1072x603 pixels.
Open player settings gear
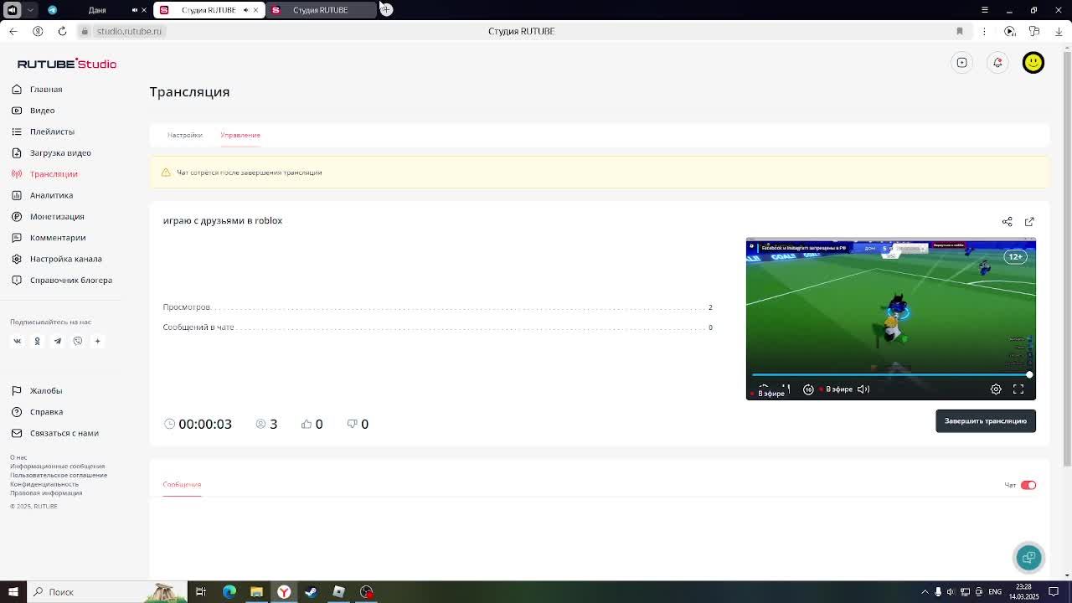(x=996, y=389)
